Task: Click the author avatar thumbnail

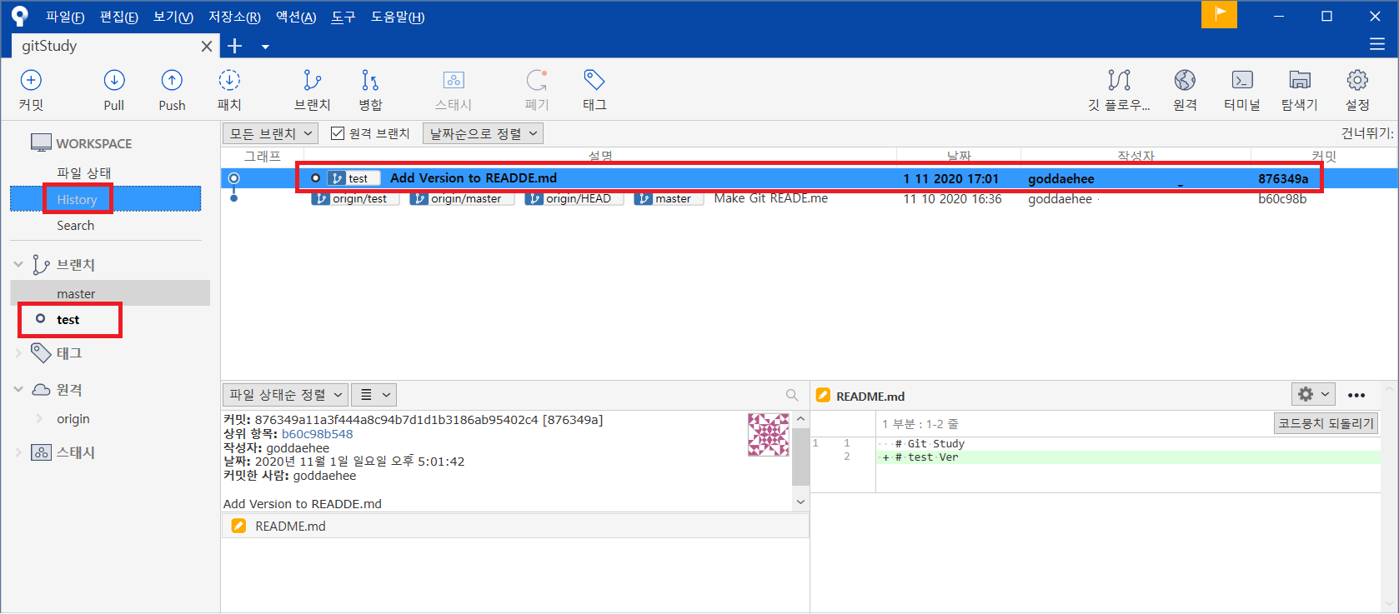Action: 768,435
